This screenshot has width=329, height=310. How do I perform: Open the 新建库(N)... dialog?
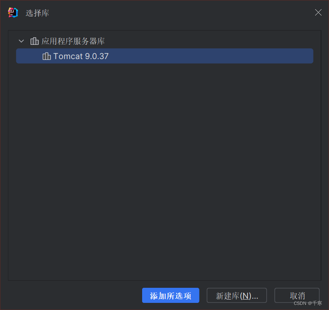click(237, 295)
